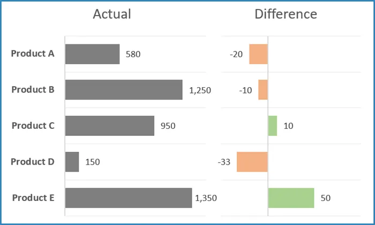Viewport: 375px width, 225px height.
Task: Select the green Product C difference bar
Action: pyautogui.click(x=273, y=126)
